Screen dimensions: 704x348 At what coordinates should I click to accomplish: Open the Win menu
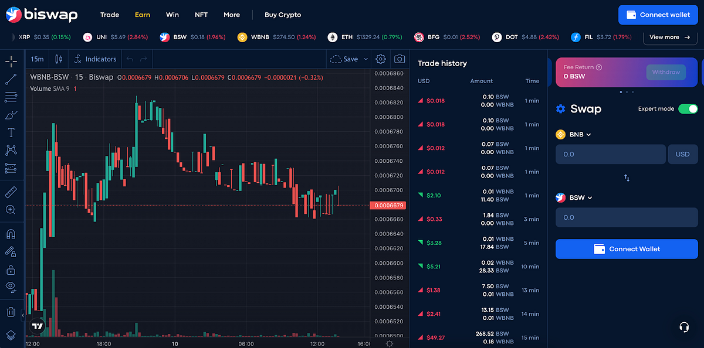click(x=172, y=15)
